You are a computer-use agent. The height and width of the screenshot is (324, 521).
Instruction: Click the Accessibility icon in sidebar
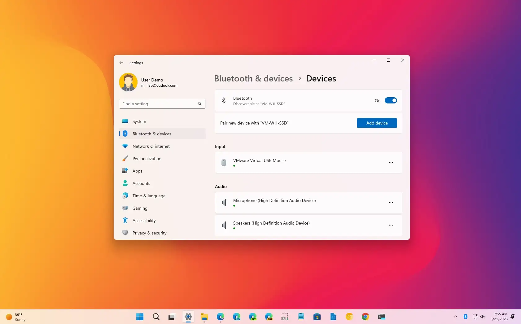(125, 220)
